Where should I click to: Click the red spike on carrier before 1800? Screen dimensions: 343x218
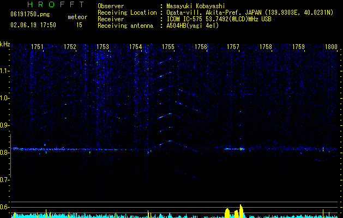click(x=323, y=149)
